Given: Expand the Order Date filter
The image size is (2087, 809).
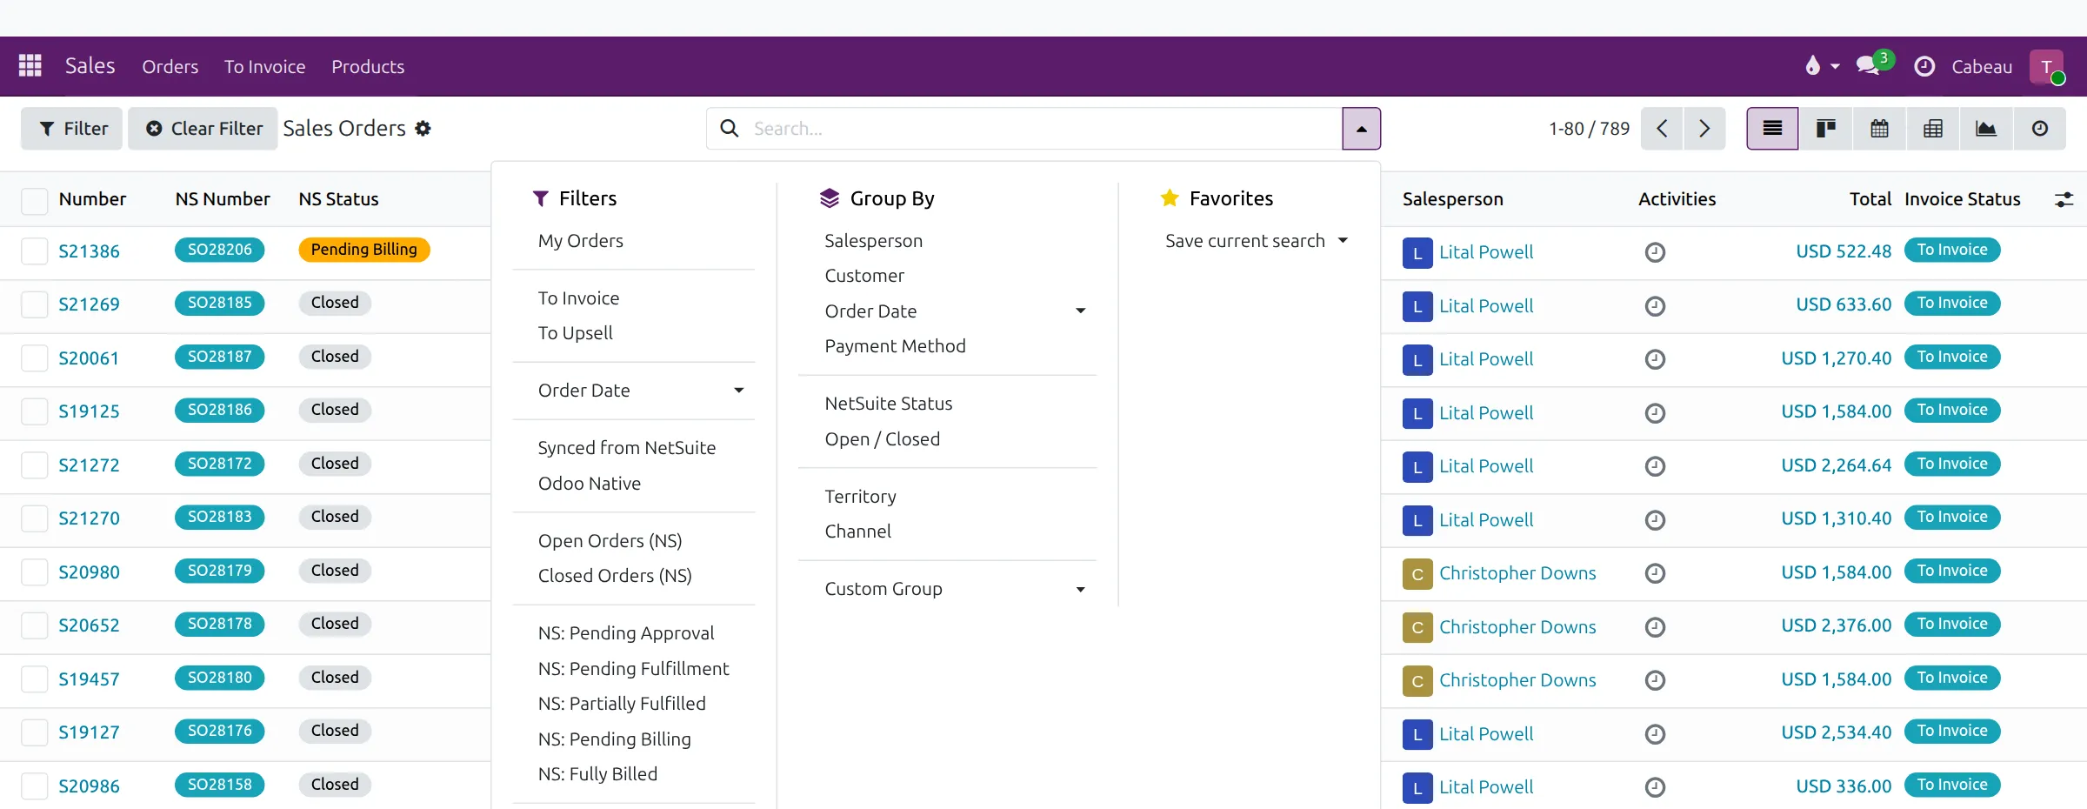Looking at the screenshot, I should click(641, 391).
